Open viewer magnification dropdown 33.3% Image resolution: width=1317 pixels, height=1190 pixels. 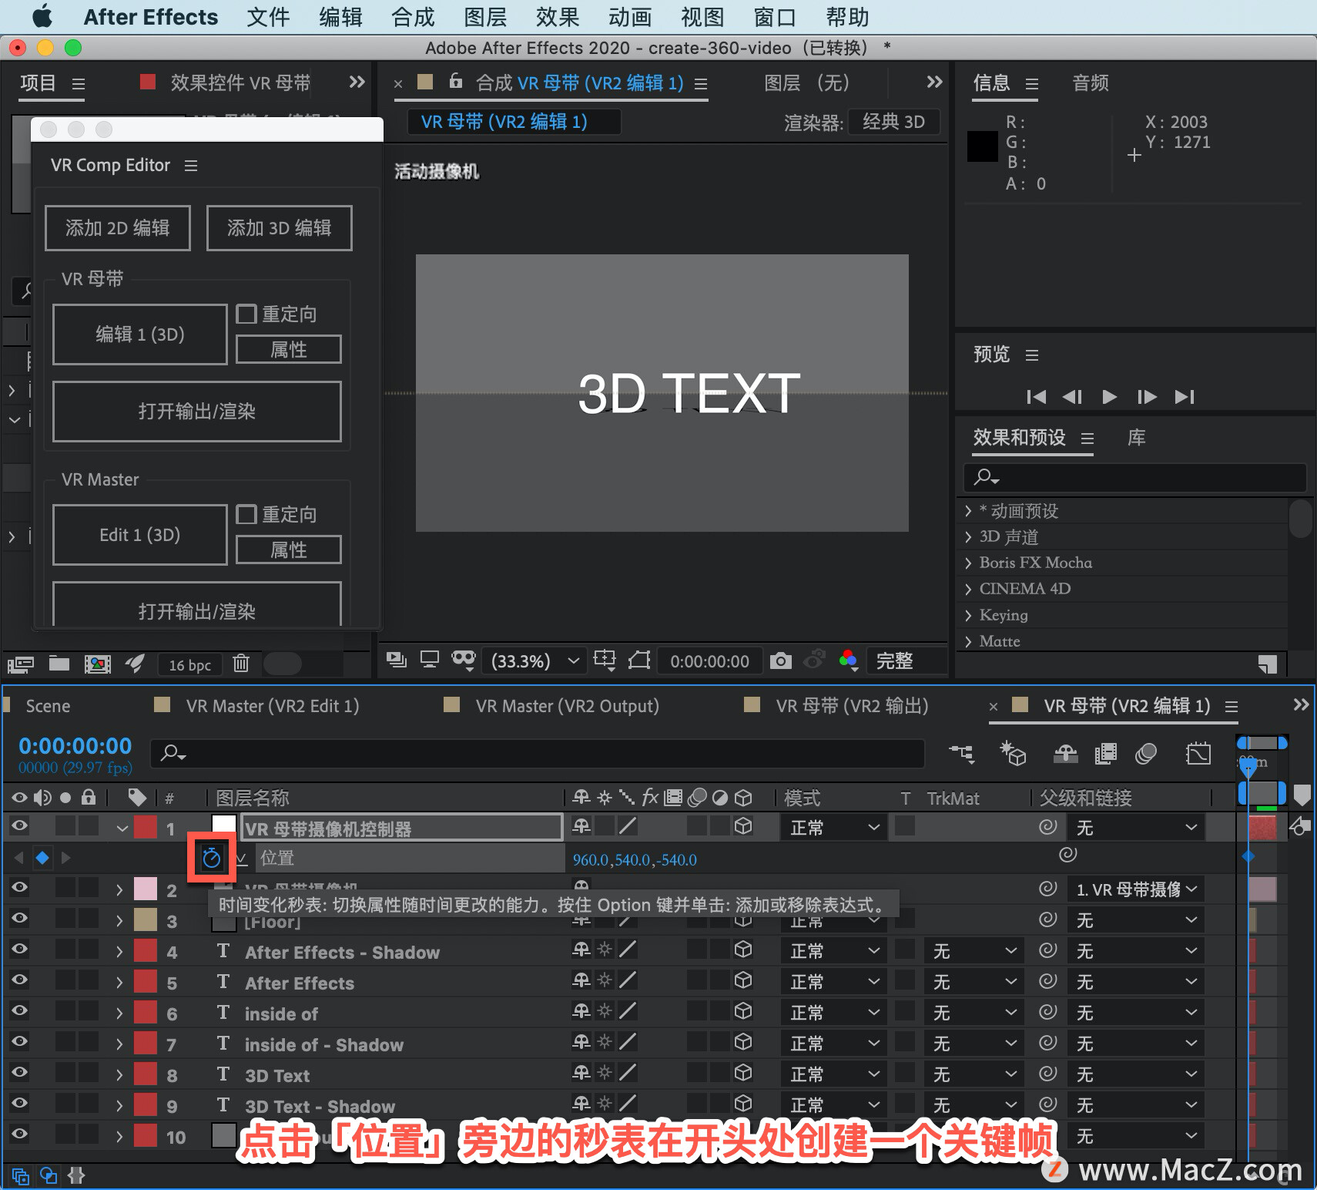tap(534, 661)
